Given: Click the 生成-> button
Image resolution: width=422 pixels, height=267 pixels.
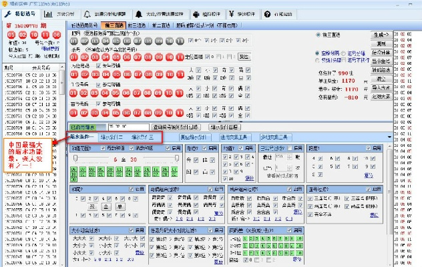Looking at the screenshot, I should (381, 35).
